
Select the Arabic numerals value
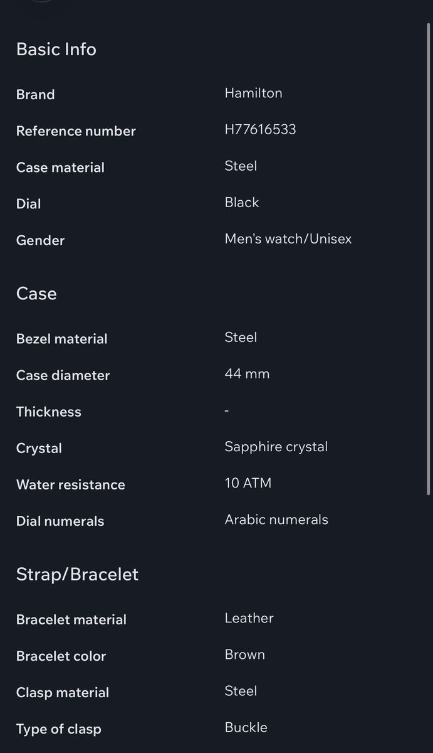tap(276, 520)
